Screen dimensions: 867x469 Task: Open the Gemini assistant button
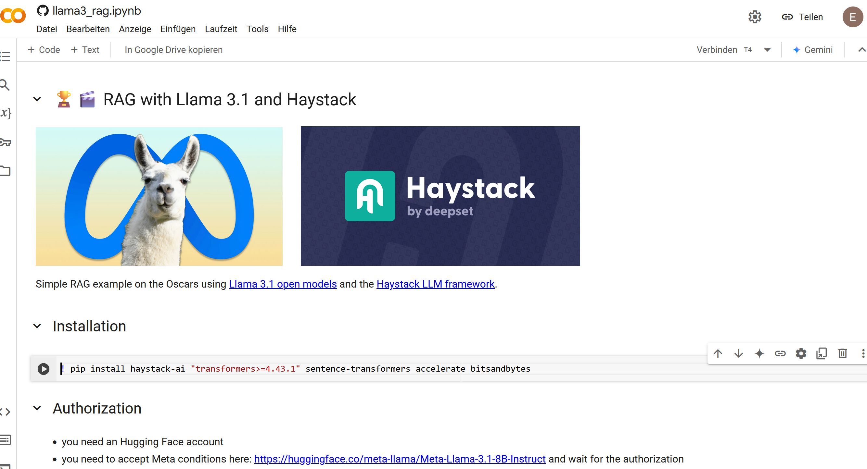[x=812, y=50]
